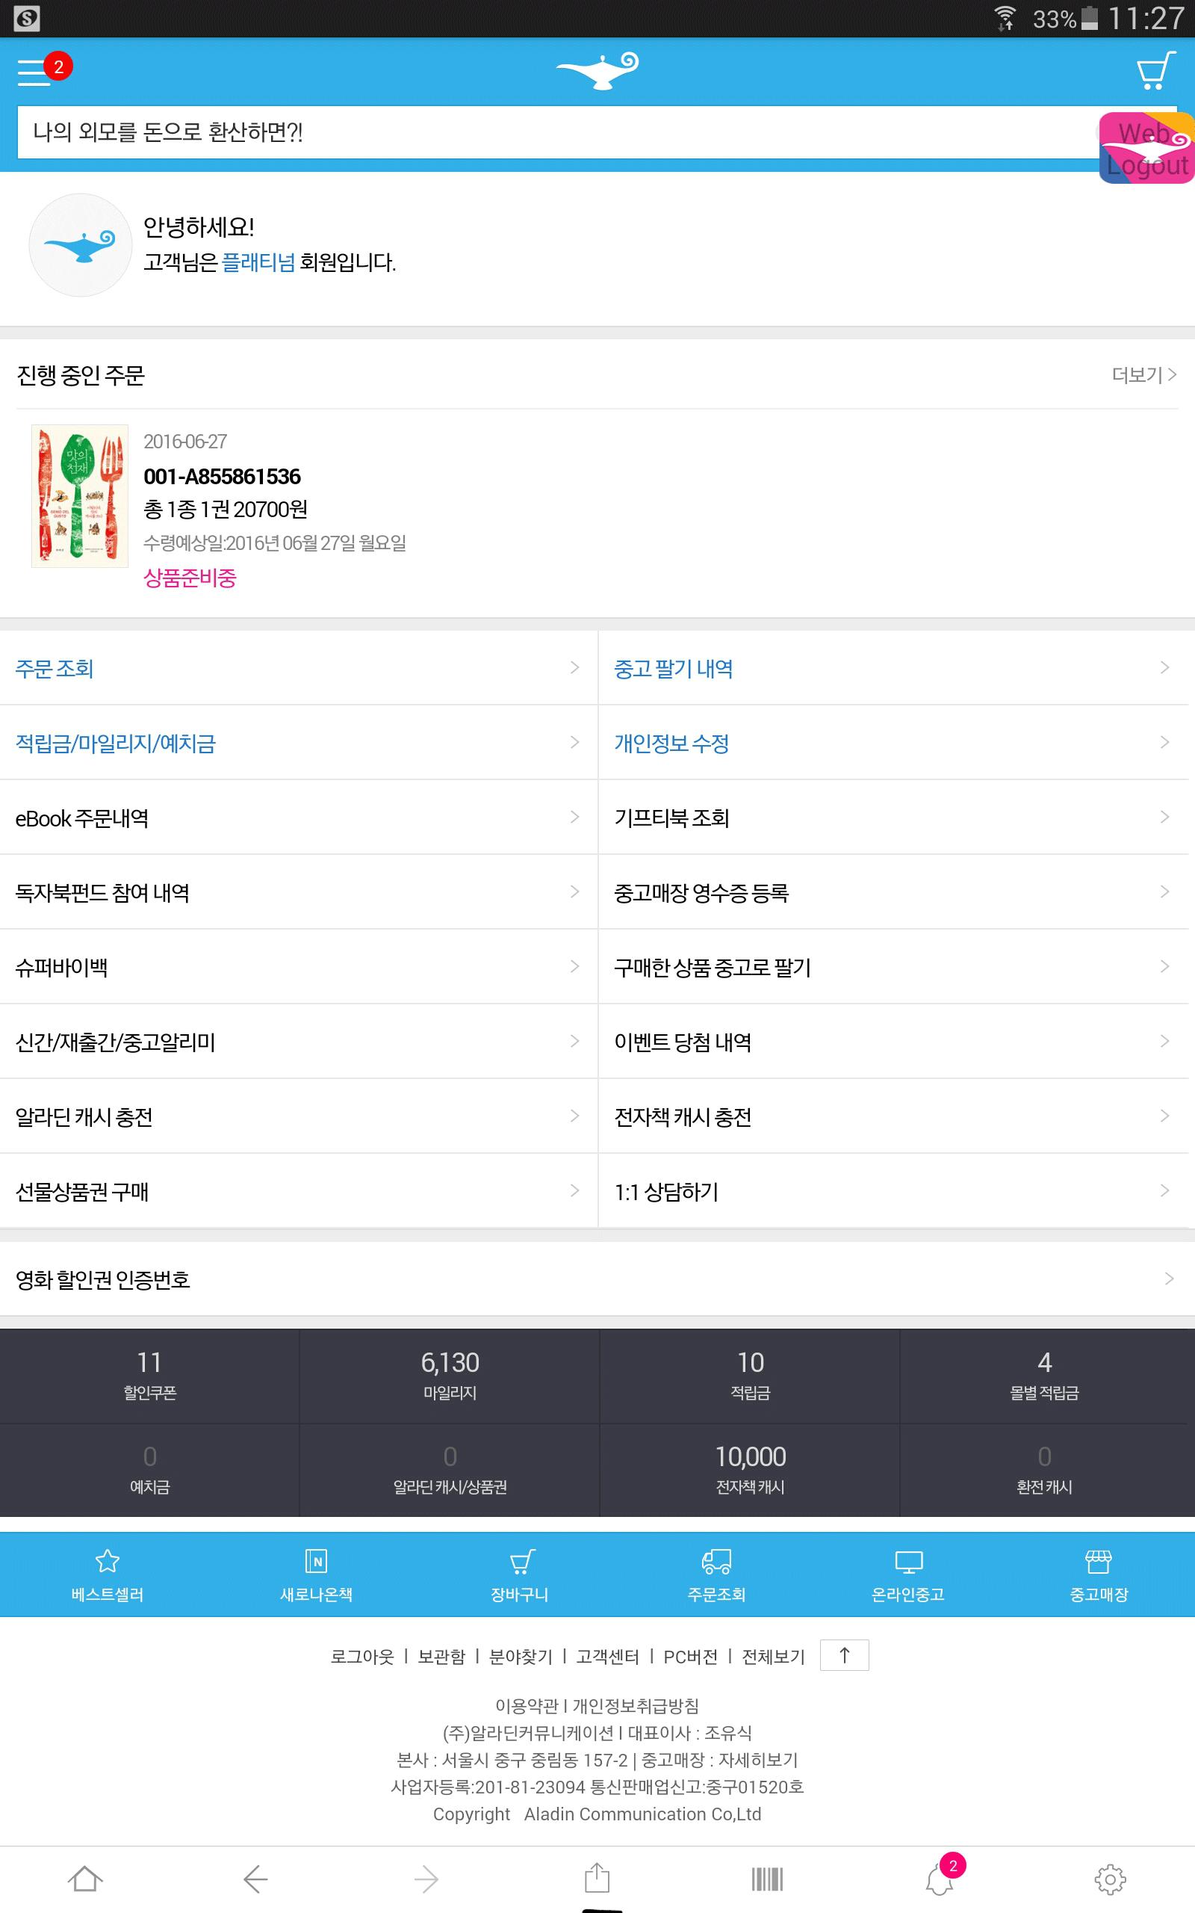Select the 베스트셀러 tab

(107, 1574)
